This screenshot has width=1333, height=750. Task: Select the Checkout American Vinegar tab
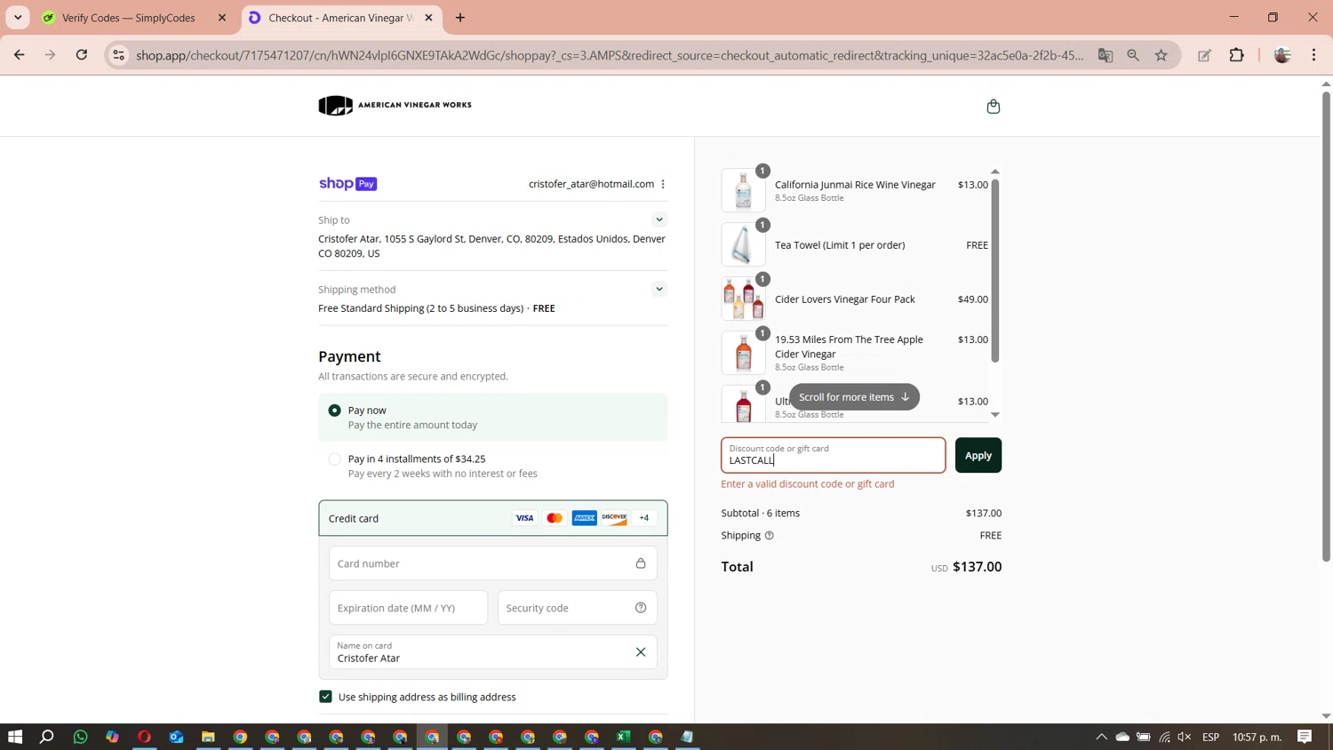tap(340, 18)
